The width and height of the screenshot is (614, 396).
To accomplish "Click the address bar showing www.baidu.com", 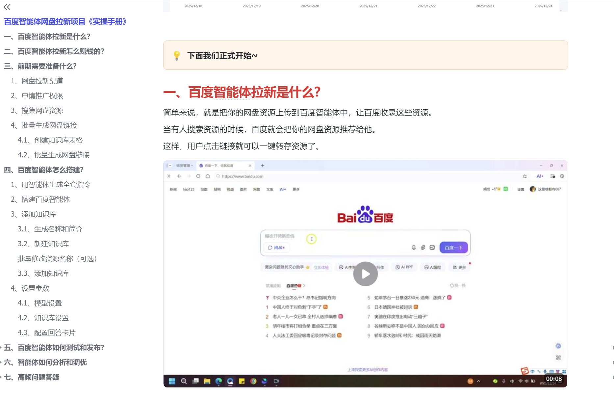I will point(243,176).
